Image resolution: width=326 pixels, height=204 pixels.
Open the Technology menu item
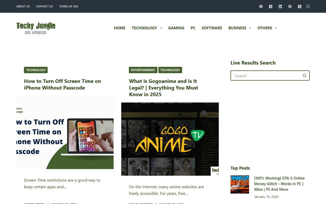pyautogui.click(x=144, y=28)
